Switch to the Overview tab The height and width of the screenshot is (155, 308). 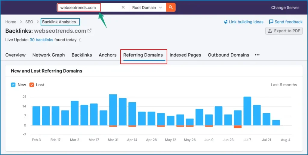click(16, 55)
